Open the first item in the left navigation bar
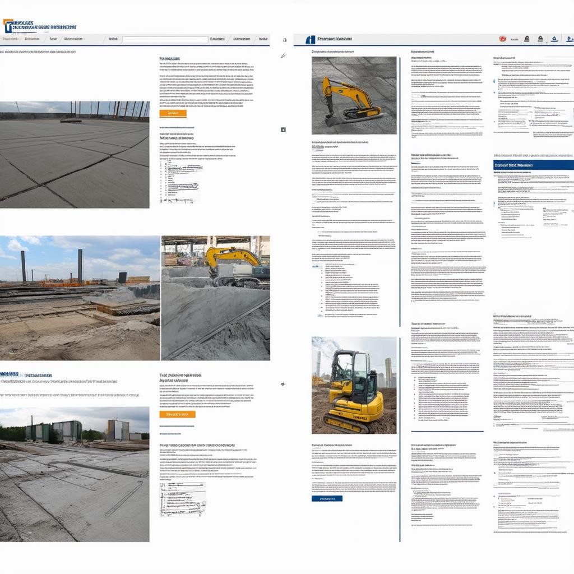 10,39
